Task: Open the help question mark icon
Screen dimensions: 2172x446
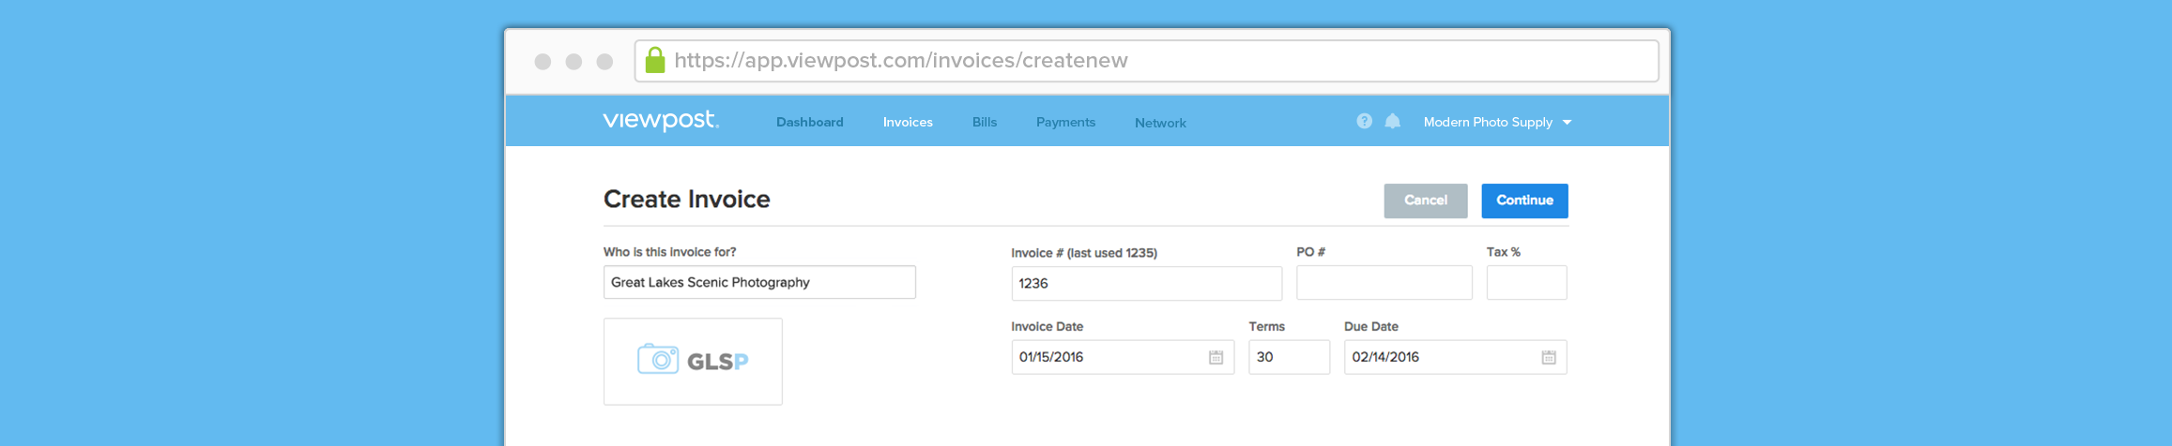Action: [1364, 121]
